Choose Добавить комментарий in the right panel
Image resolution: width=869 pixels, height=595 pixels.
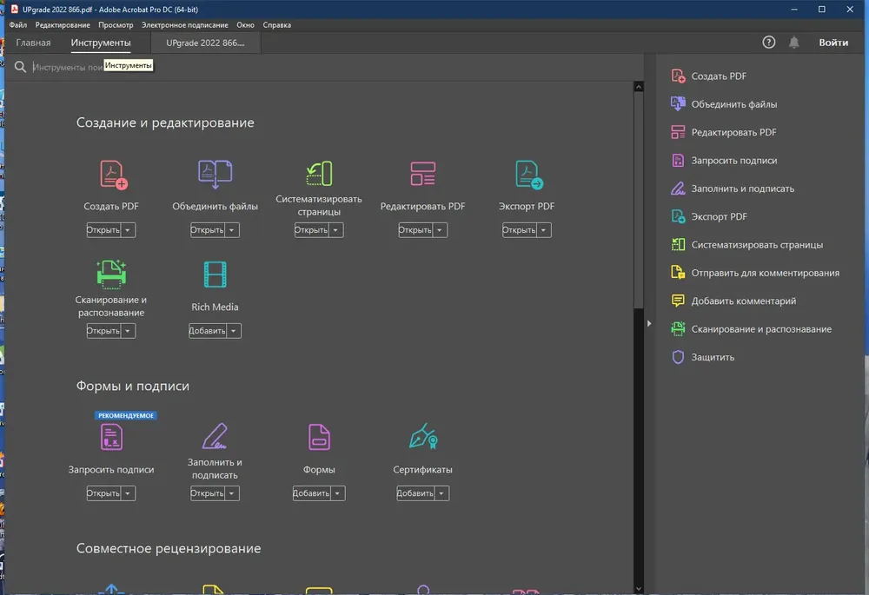[x=743, y=301]
